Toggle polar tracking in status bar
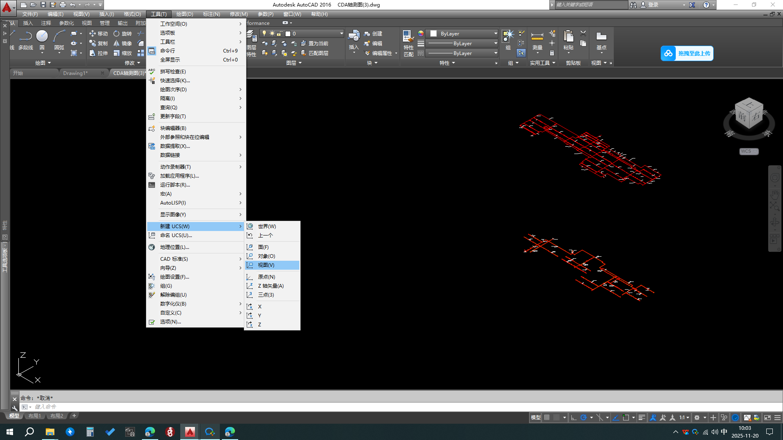This screenshot has width=783, height=440. pyautogui.click(x=584, y=418)
